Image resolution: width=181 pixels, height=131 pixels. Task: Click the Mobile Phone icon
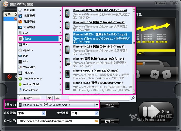point(20,90)
